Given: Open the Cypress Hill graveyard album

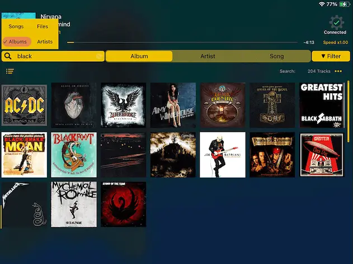Looking at the screenshot, I should 173,155.
